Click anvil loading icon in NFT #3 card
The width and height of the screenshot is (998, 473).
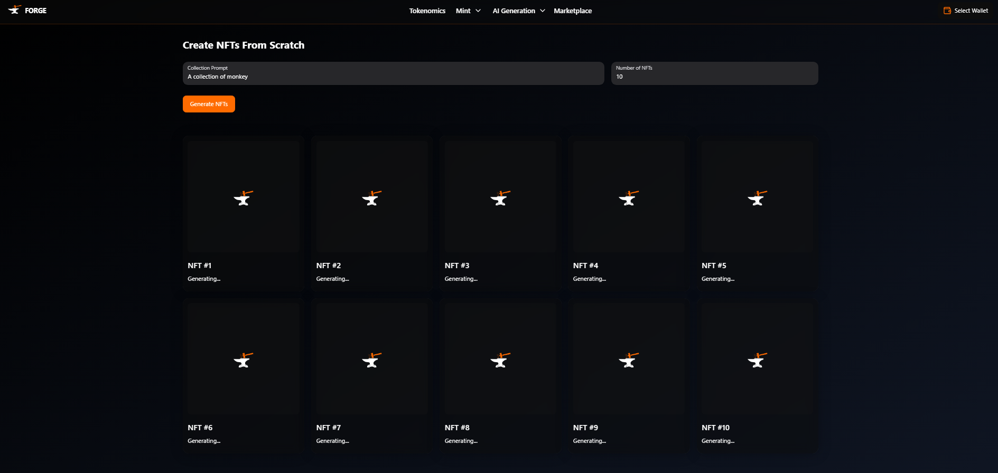pos(500,198)
